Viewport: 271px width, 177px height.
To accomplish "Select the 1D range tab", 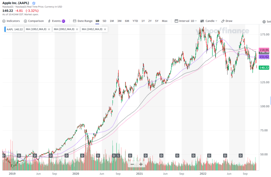I will [97, 21].
